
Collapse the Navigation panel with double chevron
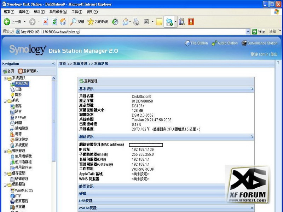pyautogui.click(x=53, y=64)
